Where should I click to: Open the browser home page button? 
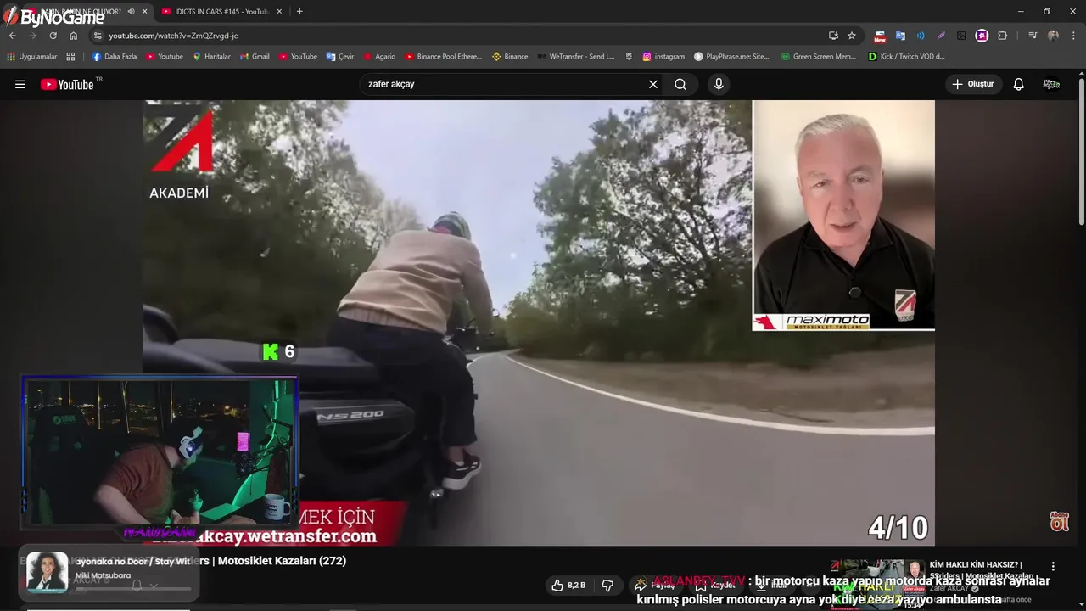[73, 36]
